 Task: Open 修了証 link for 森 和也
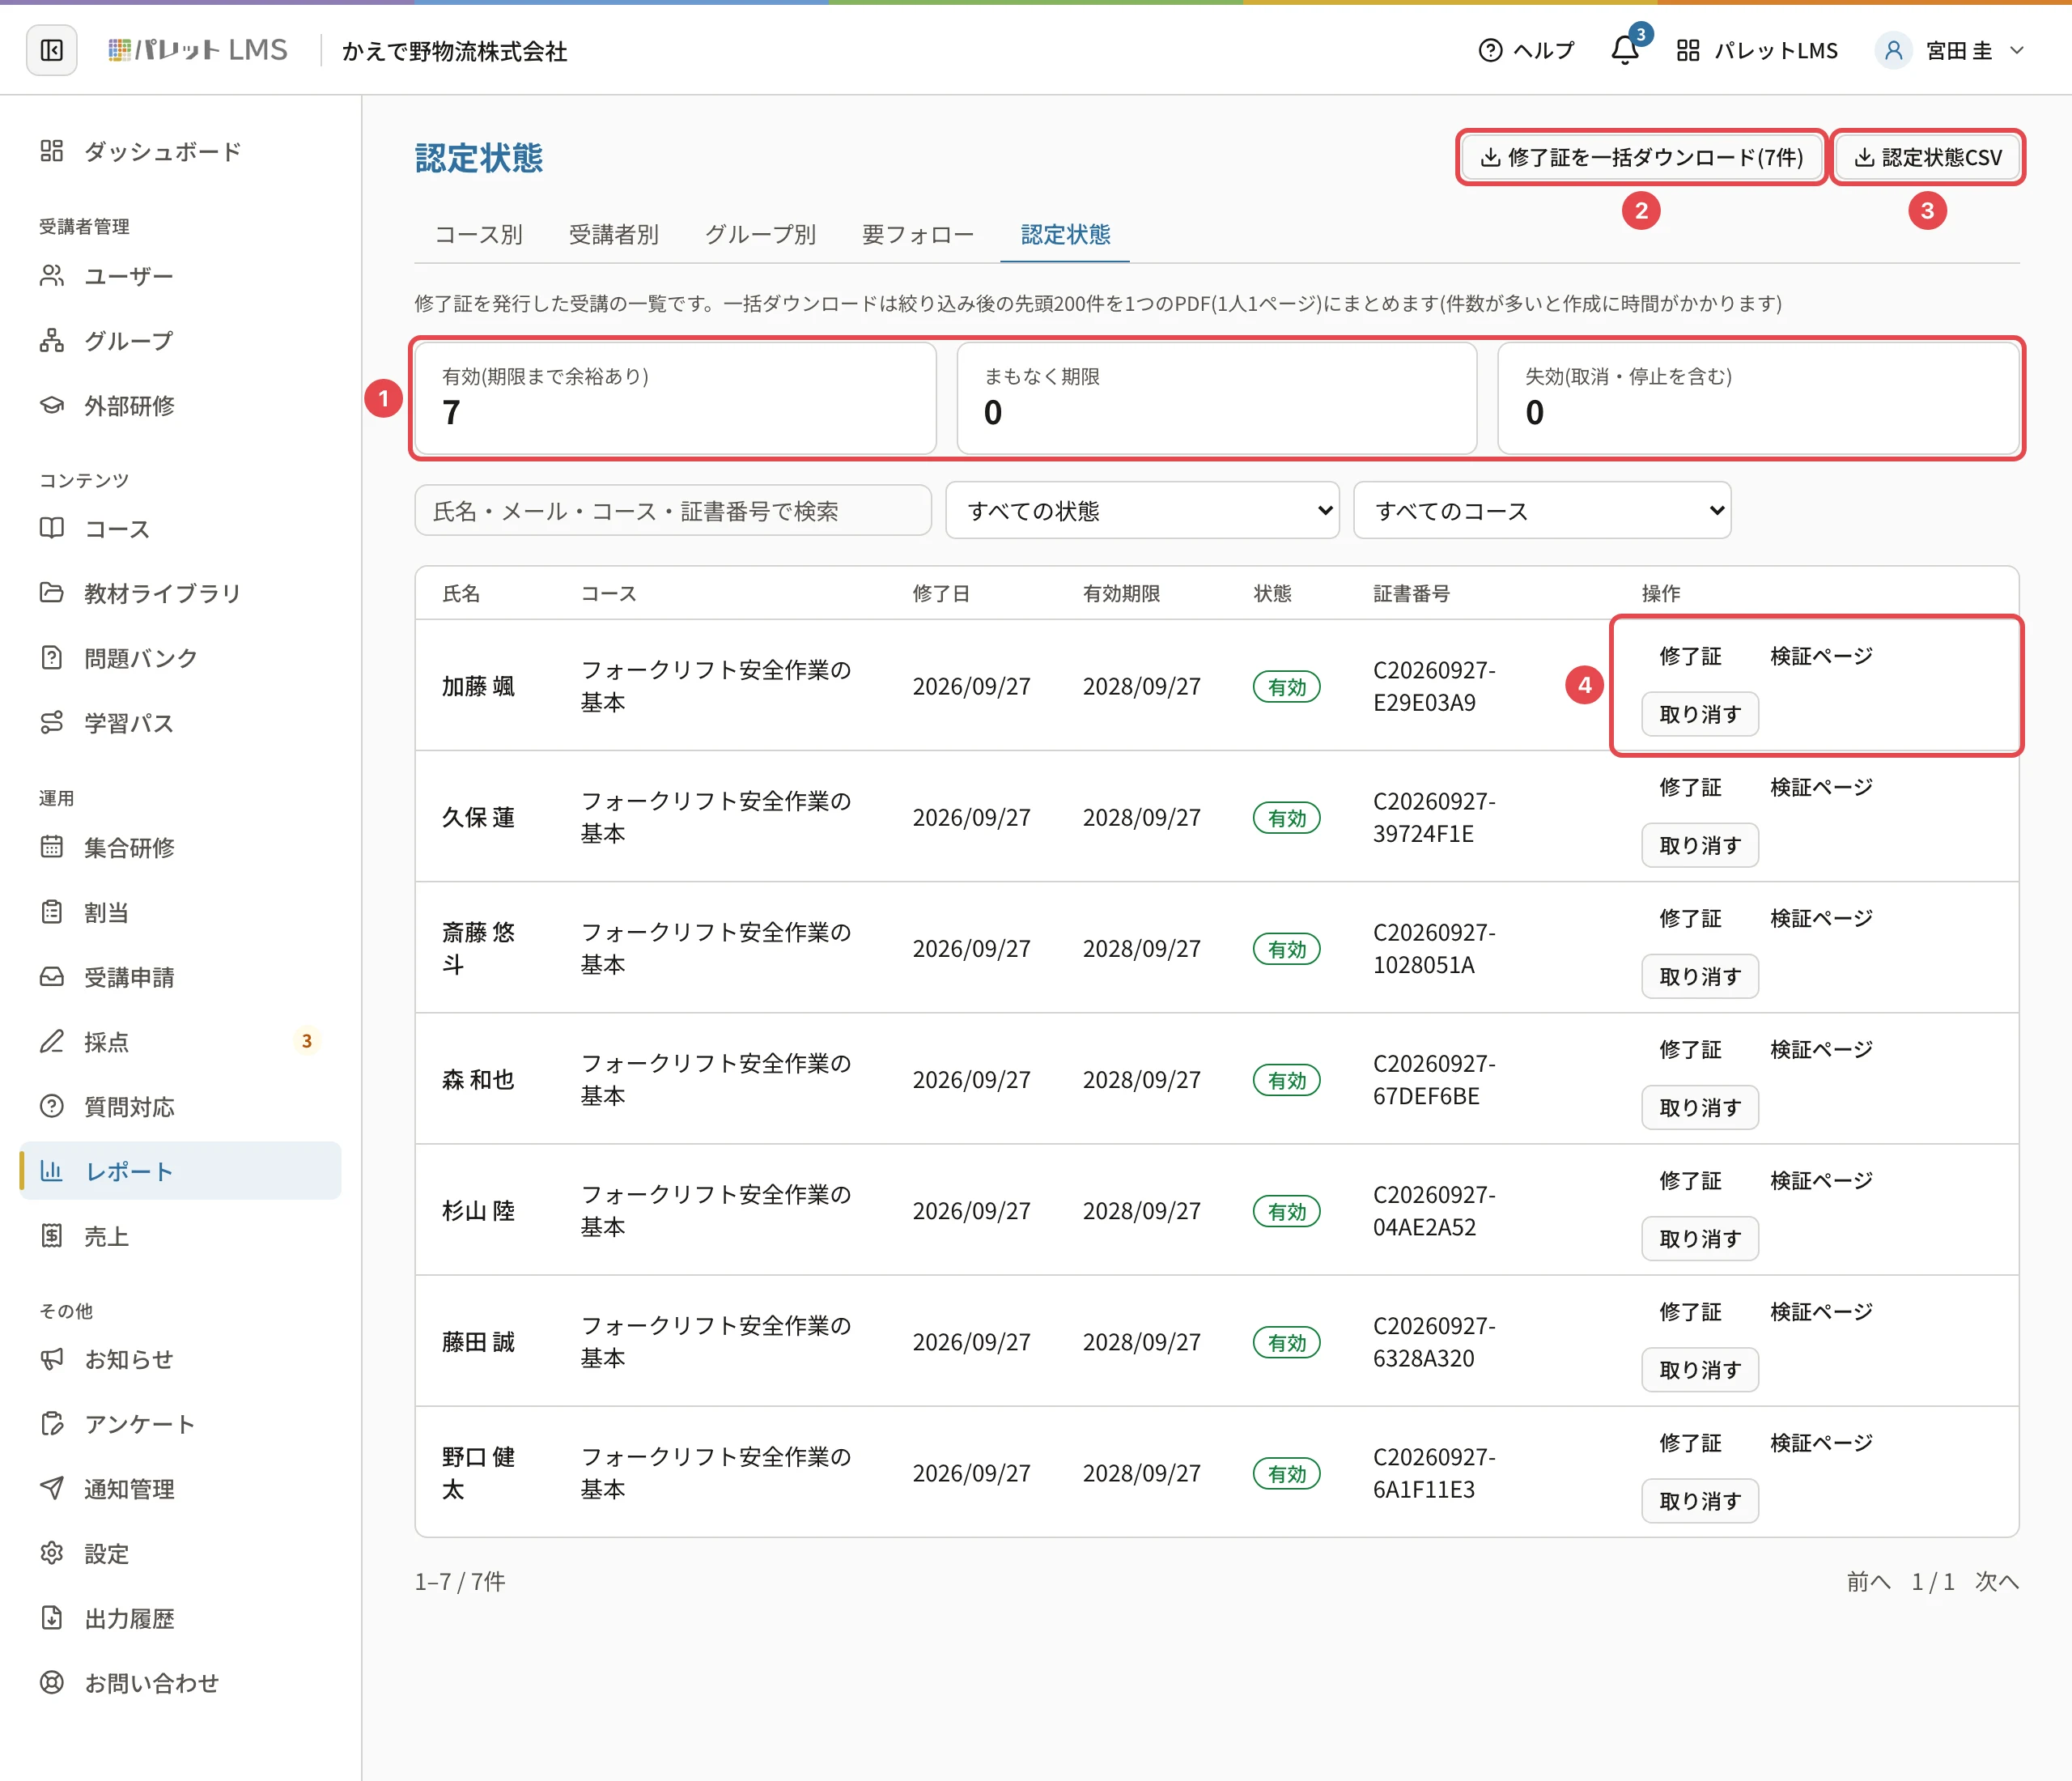click(x=1690, y=1049)
